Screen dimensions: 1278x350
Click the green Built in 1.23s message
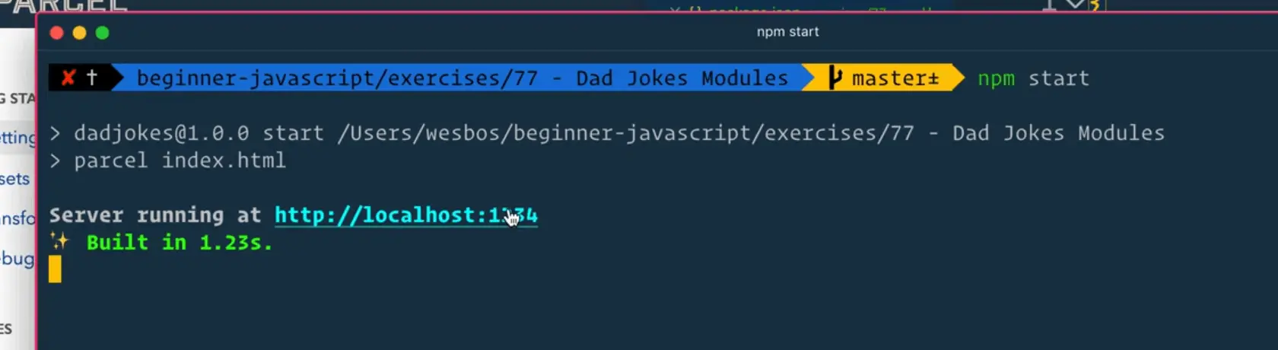(x=180, y=243)
